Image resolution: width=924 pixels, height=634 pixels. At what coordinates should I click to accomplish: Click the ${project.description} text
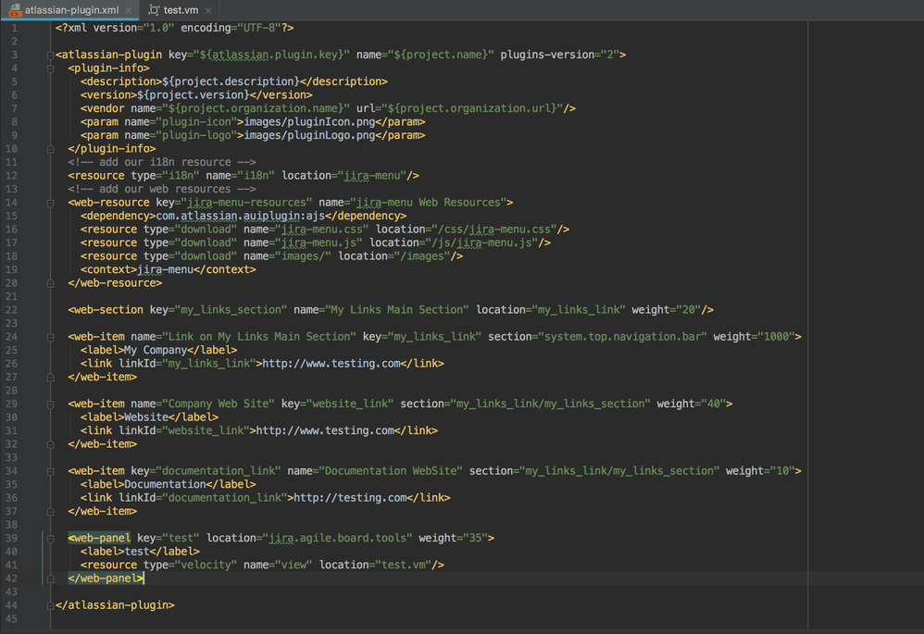pyautogui.click(x=231, y=81)
